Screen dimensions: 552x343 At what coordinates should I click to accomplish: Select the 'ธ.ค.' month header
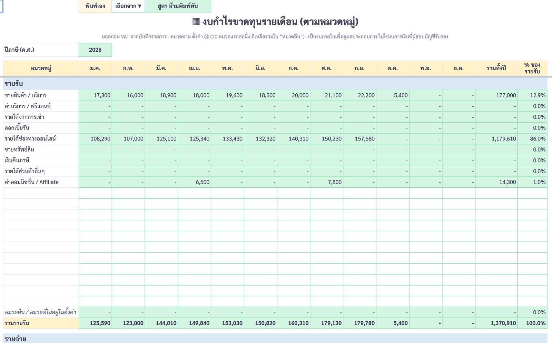coord(459,68)
